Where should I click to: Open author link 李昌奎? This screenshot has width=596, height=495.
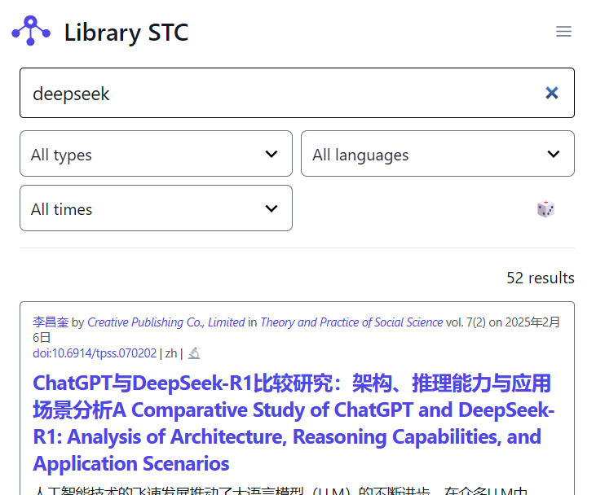click(51, 322)
